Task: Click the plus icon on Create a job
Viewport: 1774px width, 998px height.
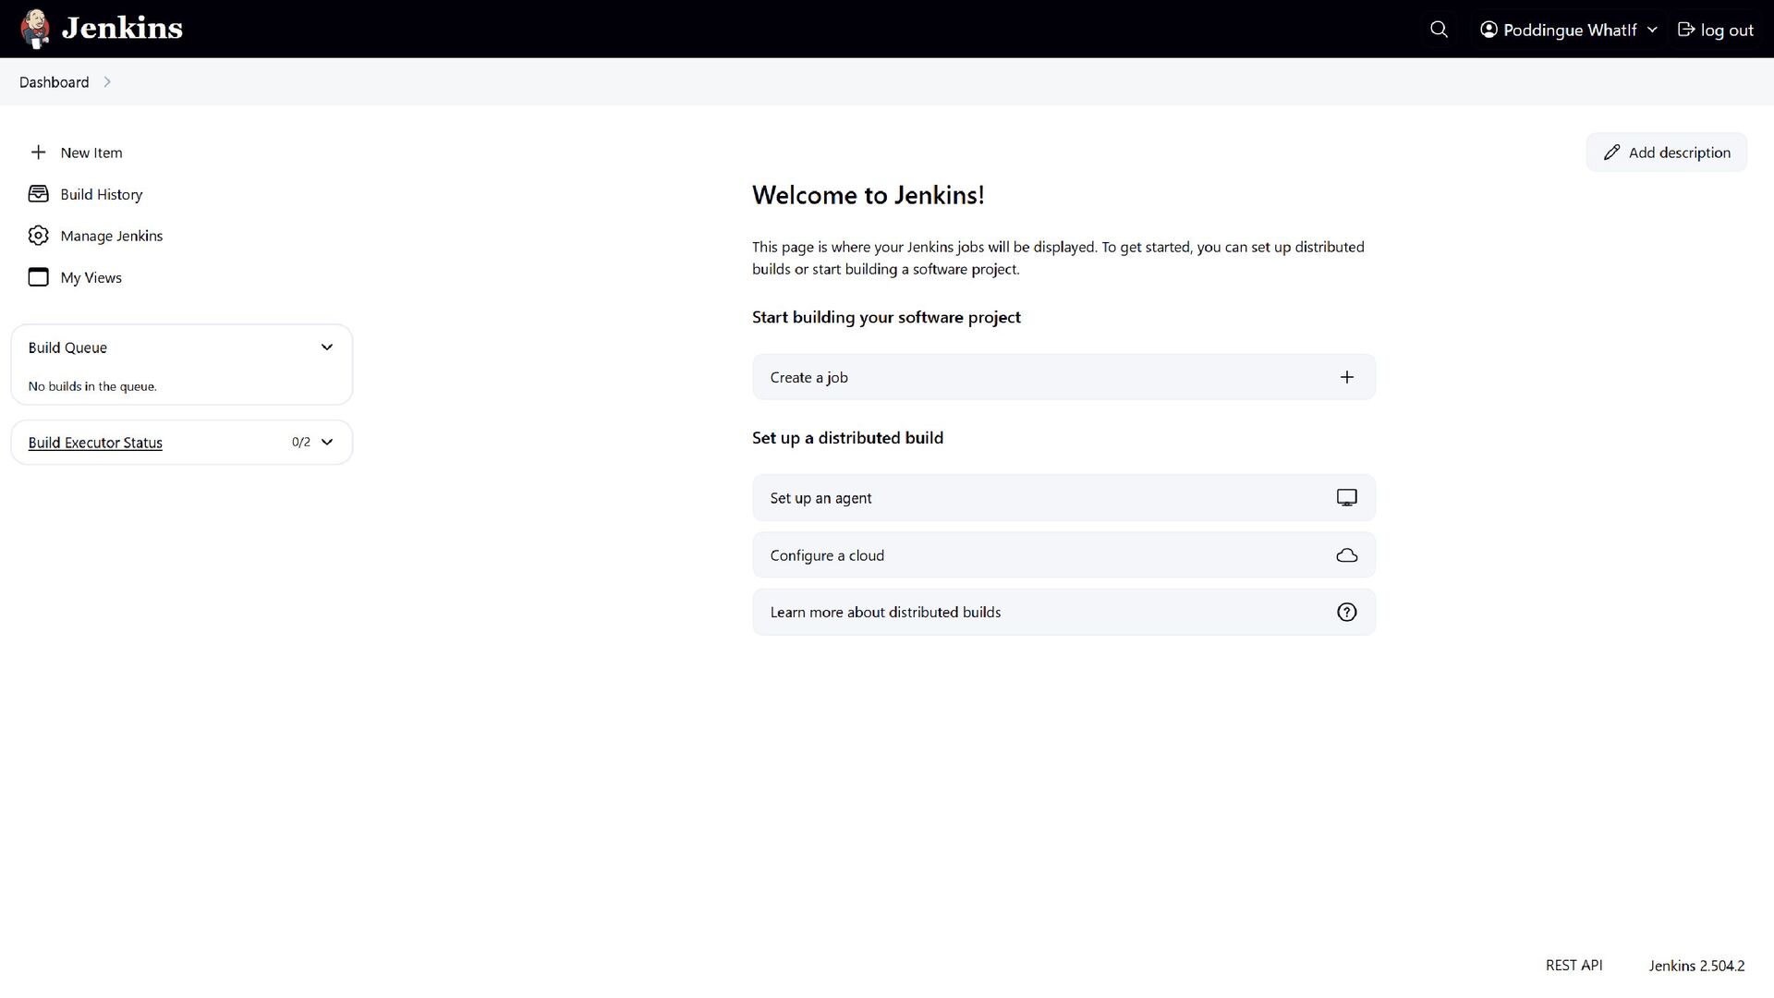Action: [1347, 377]
